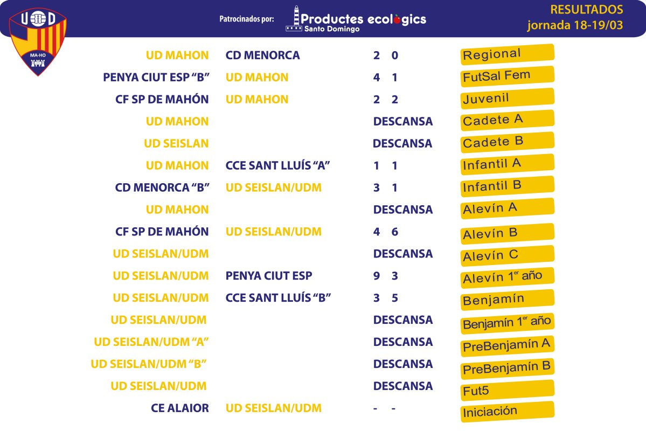Click the UD Mahon club crest logo
The image size is (646, 431).
[x=38, y=41]
